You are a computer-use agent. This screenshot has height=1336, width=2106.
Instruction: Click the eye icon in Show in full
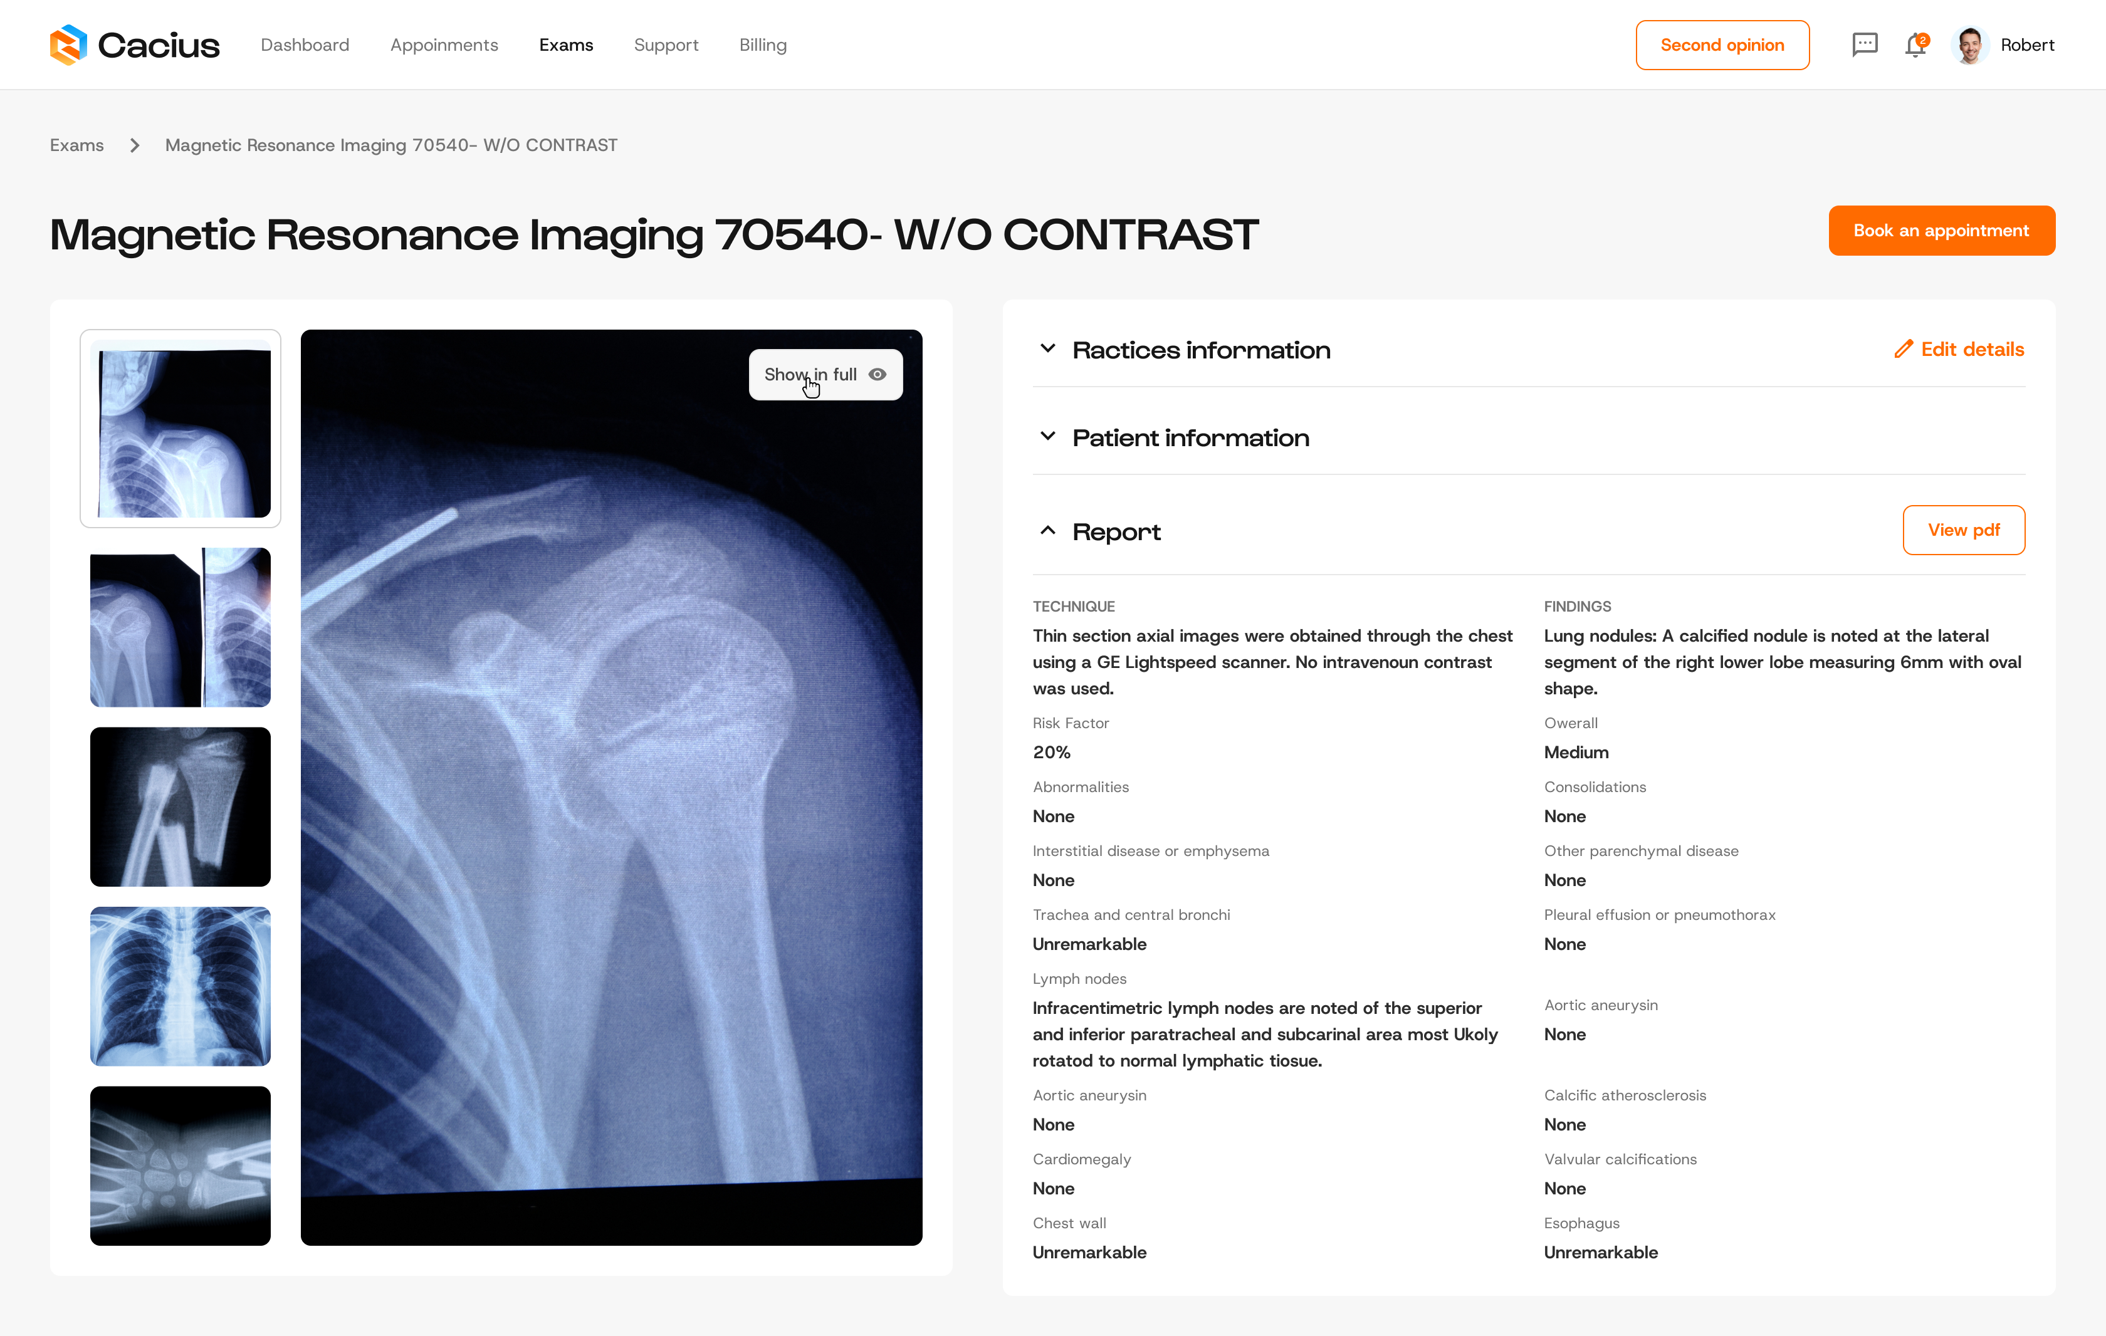(x=877, y=374)
